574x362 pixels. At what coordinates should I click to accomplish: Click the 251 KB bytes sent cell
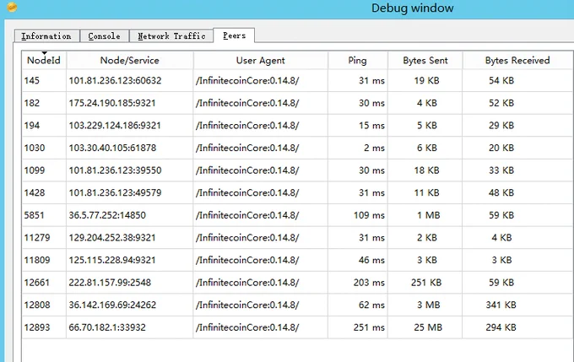(x=426, y=283)
